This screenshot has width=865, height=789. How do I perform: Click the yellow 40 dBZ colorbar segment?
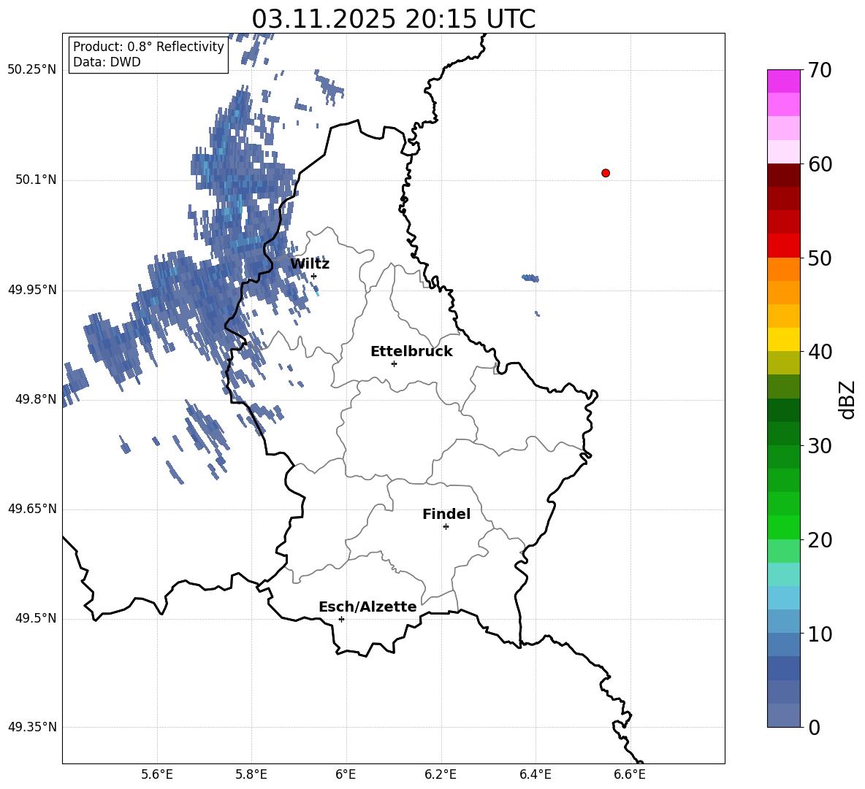tap(783, 340)
